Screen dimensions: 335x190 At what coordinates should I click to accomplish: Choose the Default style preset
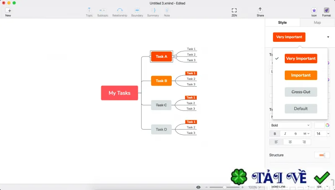click(x=301, y=109)
